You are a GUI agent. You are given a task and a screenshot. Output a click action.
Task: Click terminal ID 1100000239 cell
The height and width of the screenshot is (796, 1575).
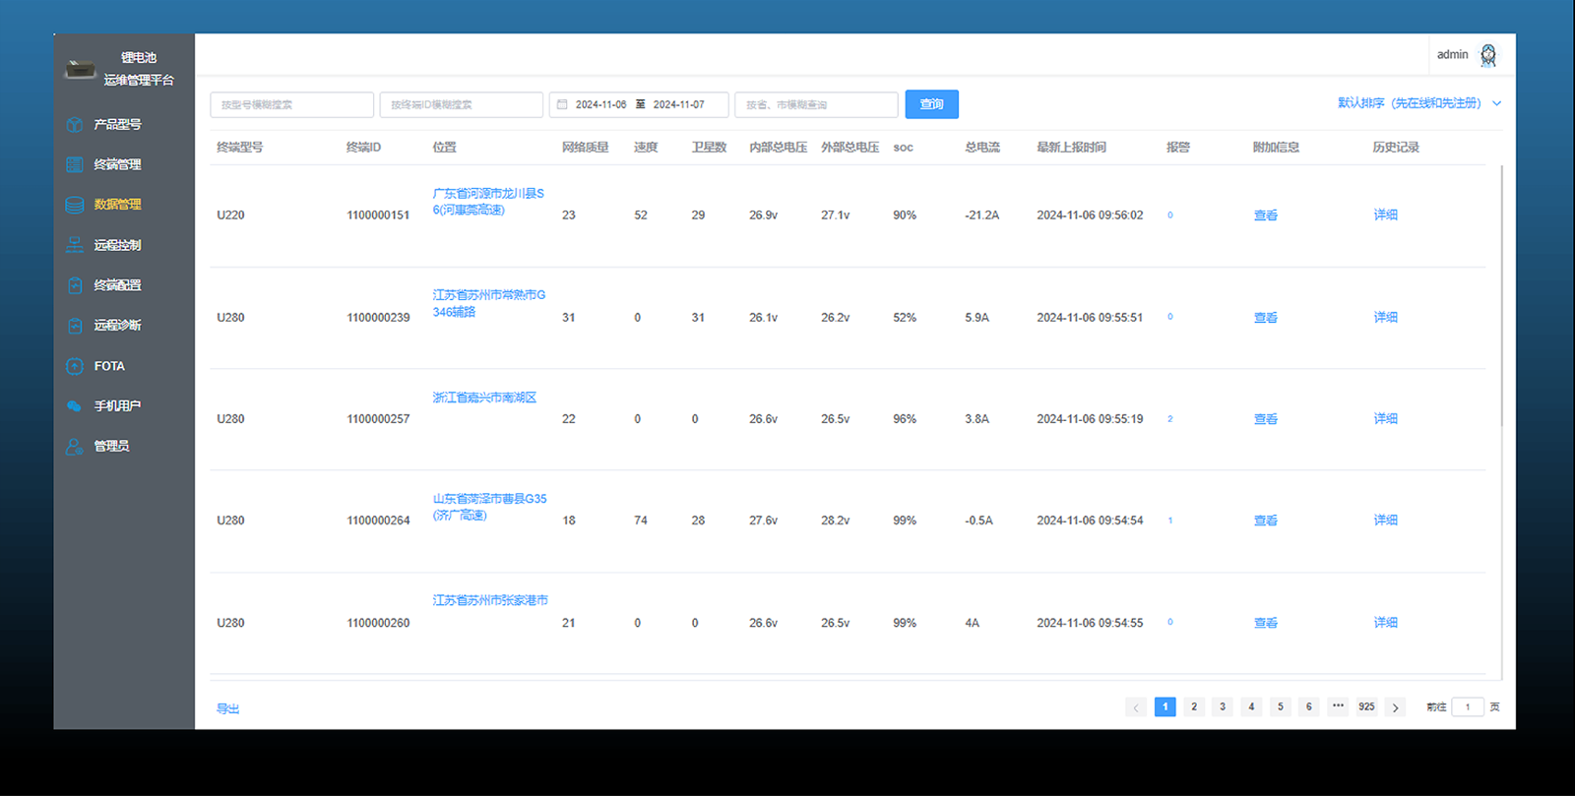click(x=378, y=318)
